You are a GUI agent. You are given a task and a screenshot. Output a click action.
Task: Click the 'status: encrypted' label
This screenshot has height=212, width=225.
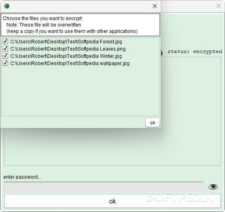pyautogui.click(x=195, y=51)
